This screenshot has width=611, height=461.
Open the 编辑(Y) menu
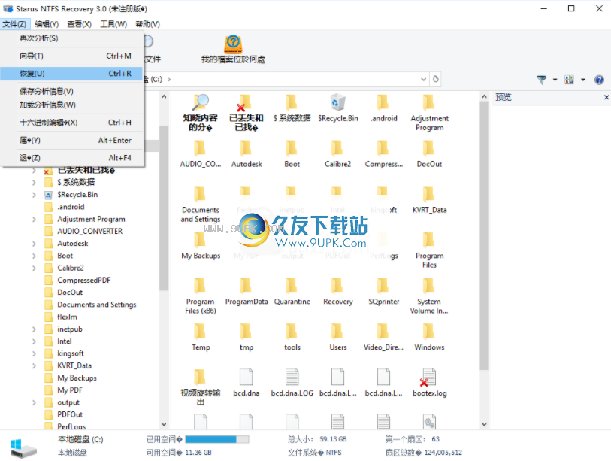[x=47, y=24]
